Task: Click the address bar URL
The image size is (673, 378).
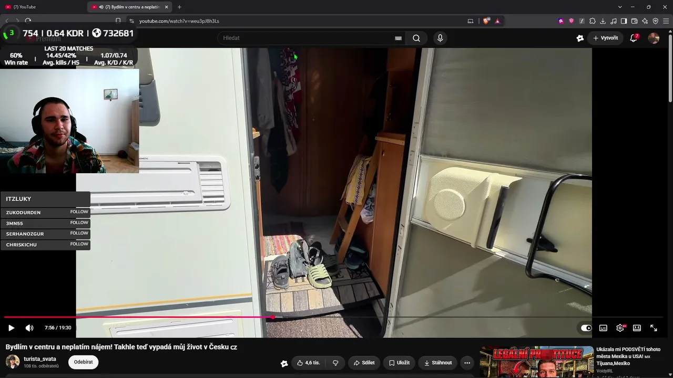Action: [x=179, y=21]
